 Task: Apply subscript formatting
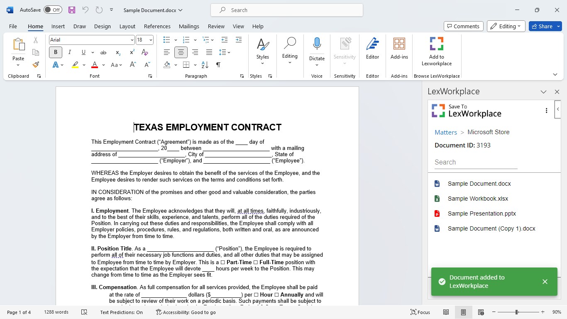pyautogui.click(x=118, y=52)
